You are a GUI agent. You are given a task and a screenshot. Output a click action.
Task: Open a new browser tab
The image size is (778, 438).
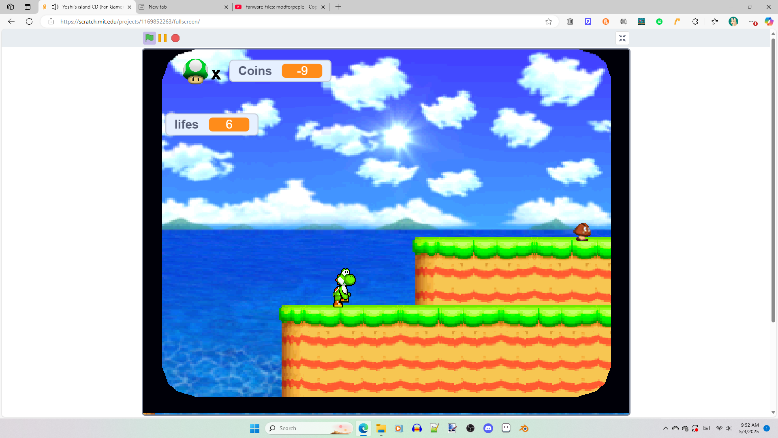click(x=338, y=7)
